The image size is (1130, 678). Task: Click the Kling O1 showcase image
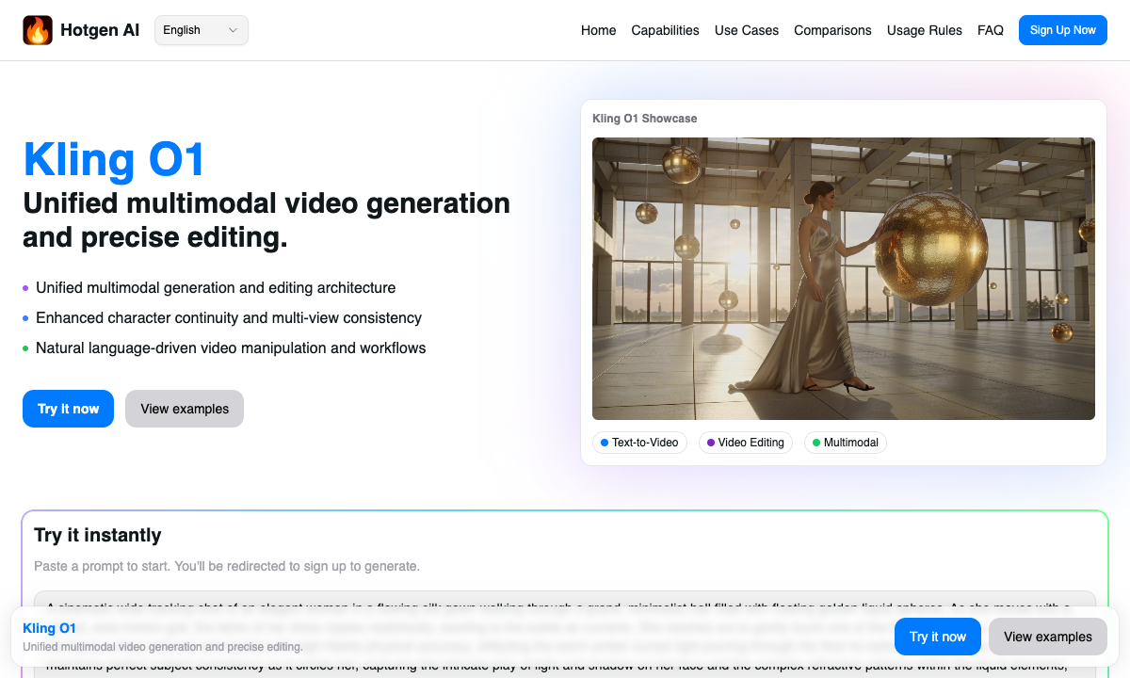(843, 279)
